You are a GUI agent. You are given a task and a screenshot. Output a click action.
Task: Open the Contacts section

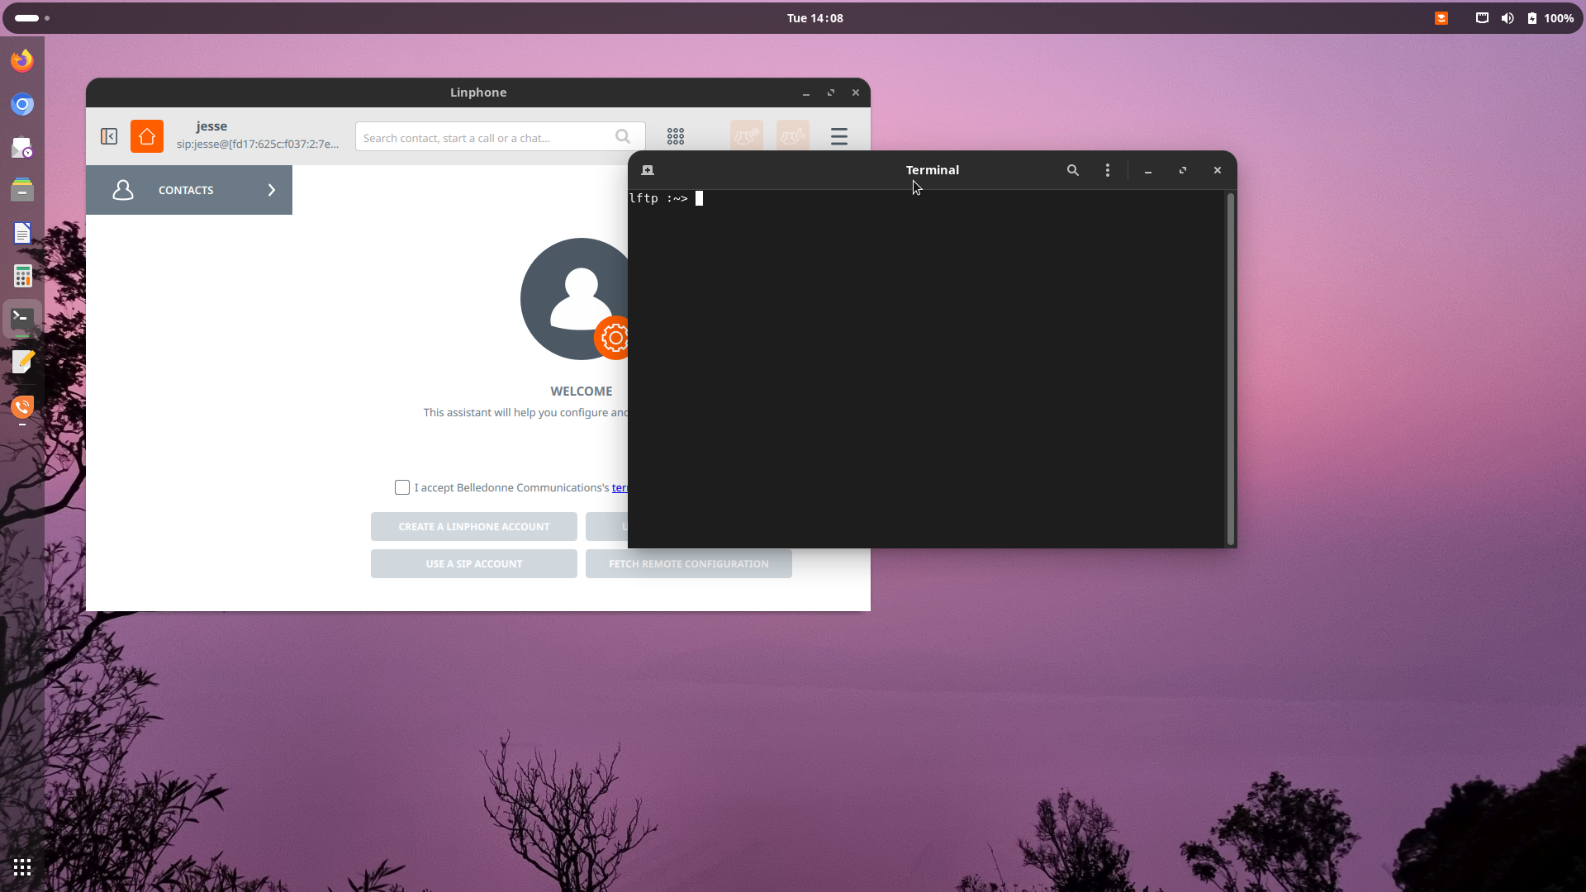point(189,190)
